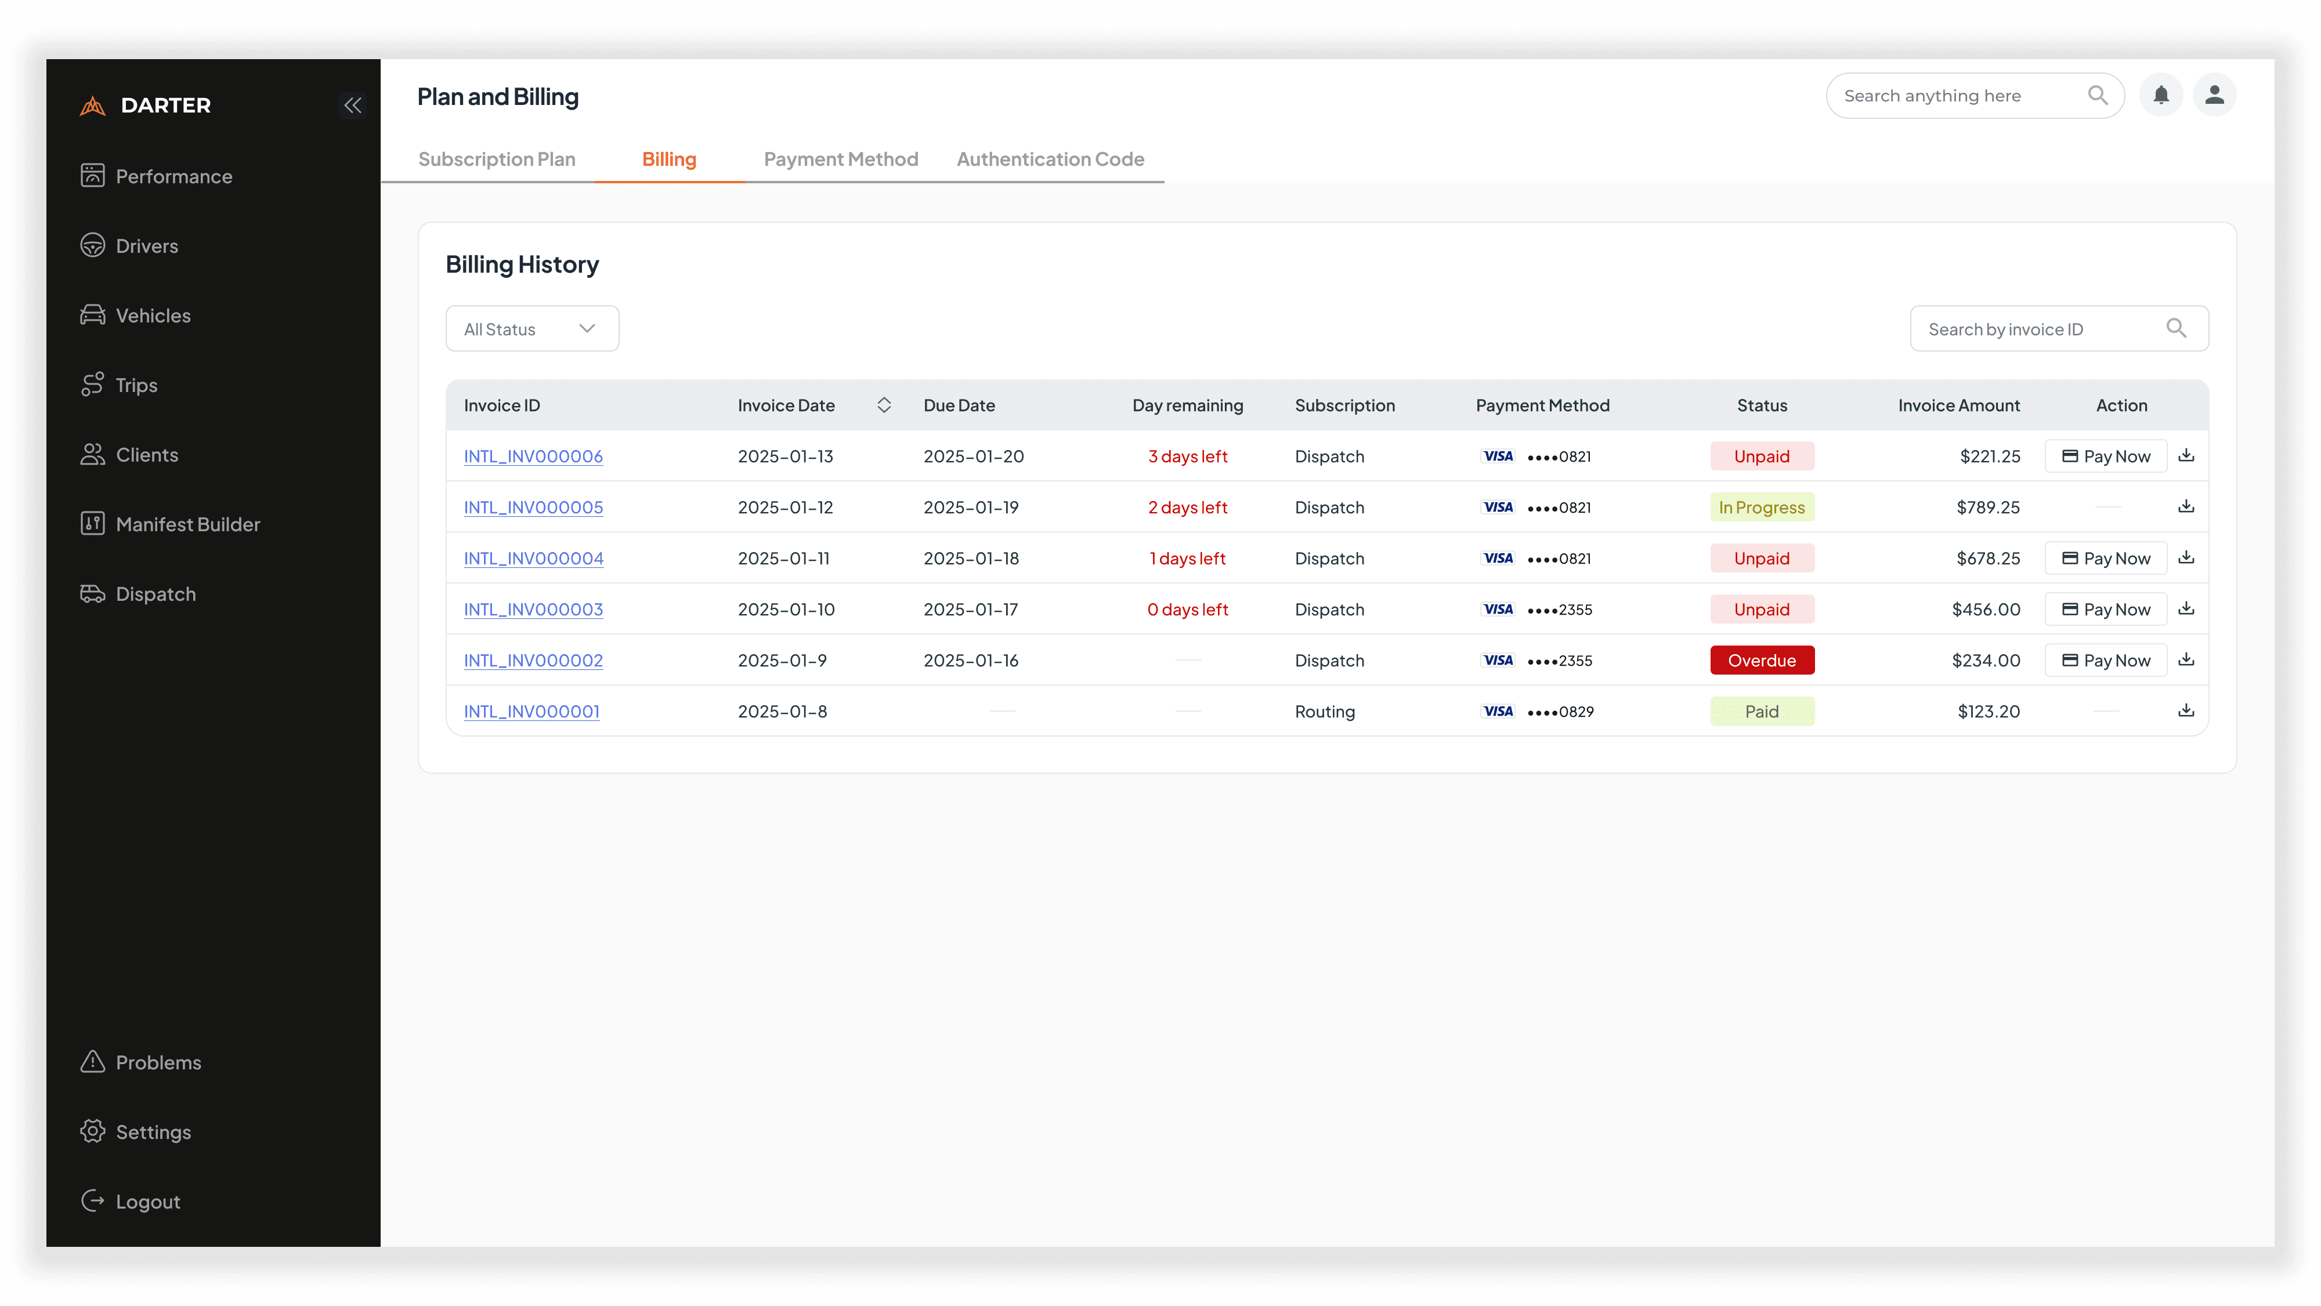Open the Subscription Plan tab
The image size is (2321, 1306).
(497, 159)
